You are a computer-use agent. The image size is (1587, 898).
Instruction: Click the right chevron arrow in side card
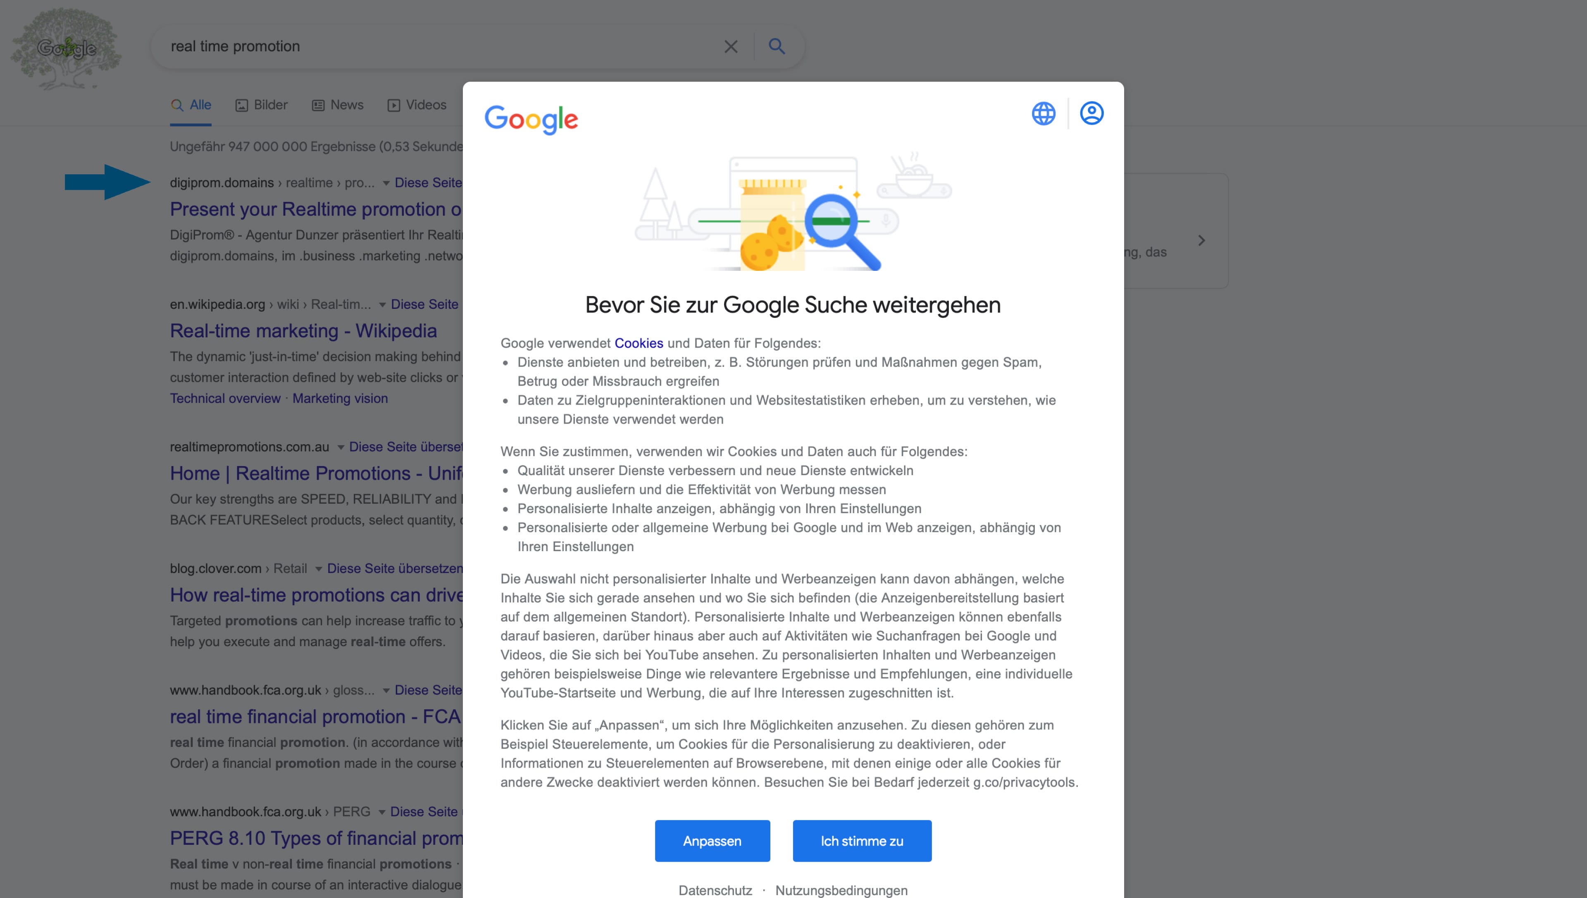[x=1201, y=241]
